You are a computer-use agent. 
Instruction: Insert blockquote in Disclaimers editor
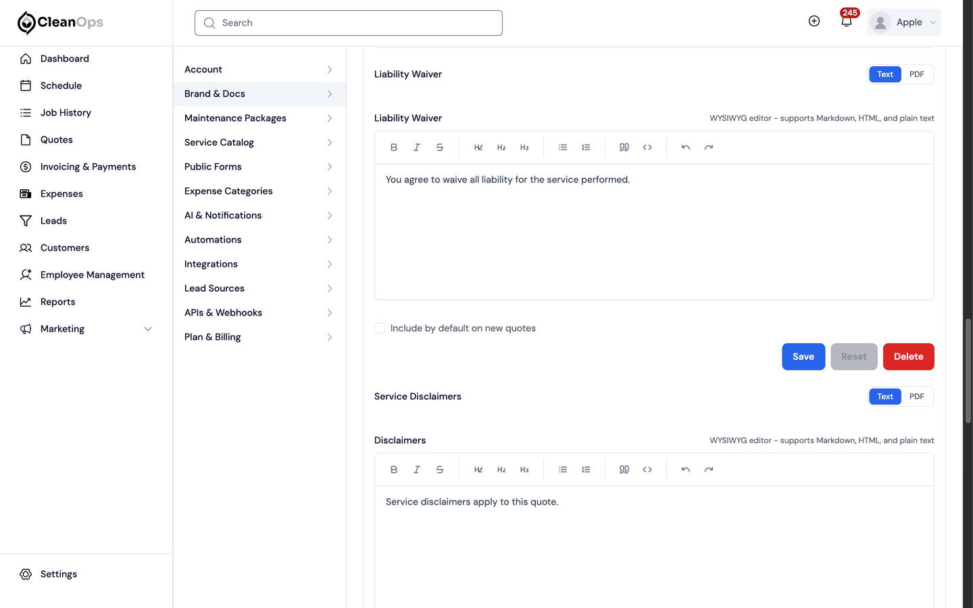click(624, 470)
